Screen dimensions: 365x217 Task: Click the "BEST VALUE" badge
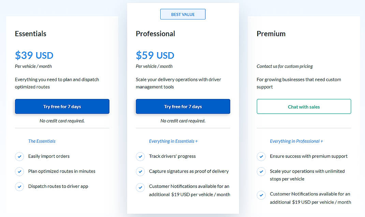(183, 14)
